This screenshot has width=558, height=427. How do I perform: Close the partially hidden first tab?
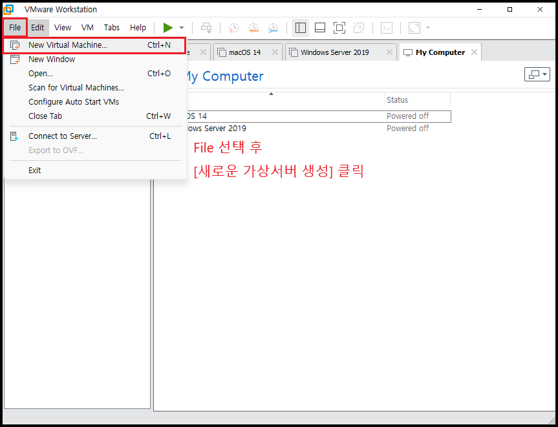[x=203, y=52]
